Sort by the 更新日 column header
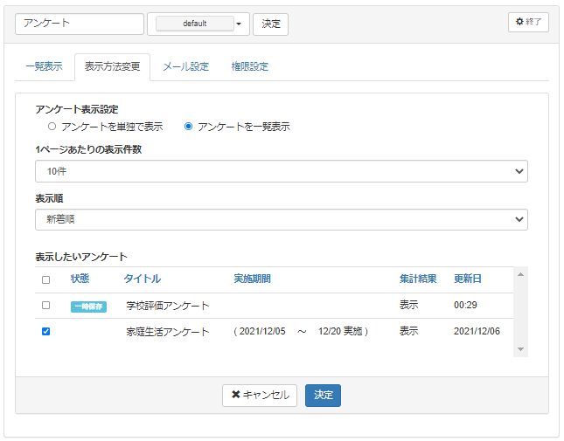The height and width of the screenshot is (441, 564). coord(467,279)
